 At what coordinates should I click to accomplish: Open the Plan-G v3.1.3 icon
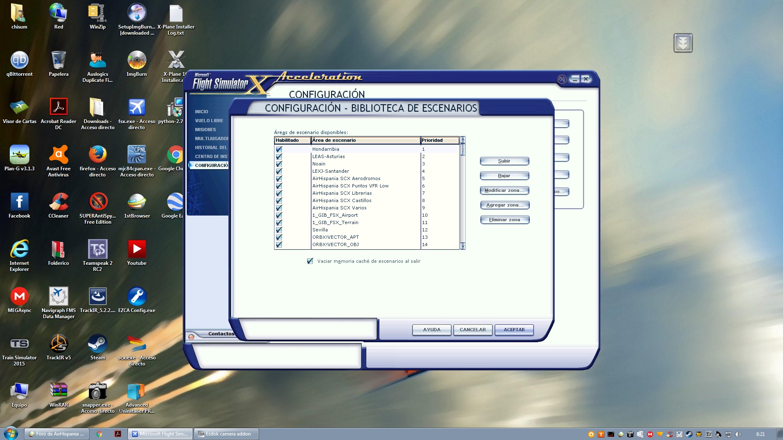(19, 155)
